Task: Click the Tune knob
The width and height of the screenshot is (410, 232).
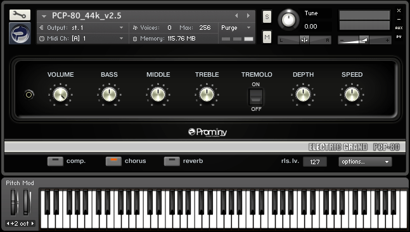Action: [x=288, y=20]
